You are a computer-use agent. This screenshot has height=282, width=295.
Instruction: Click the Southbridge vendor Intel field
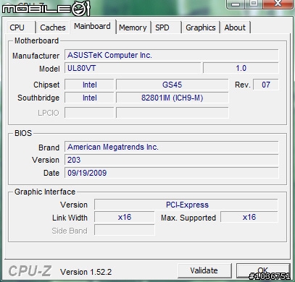click(89, 98)
